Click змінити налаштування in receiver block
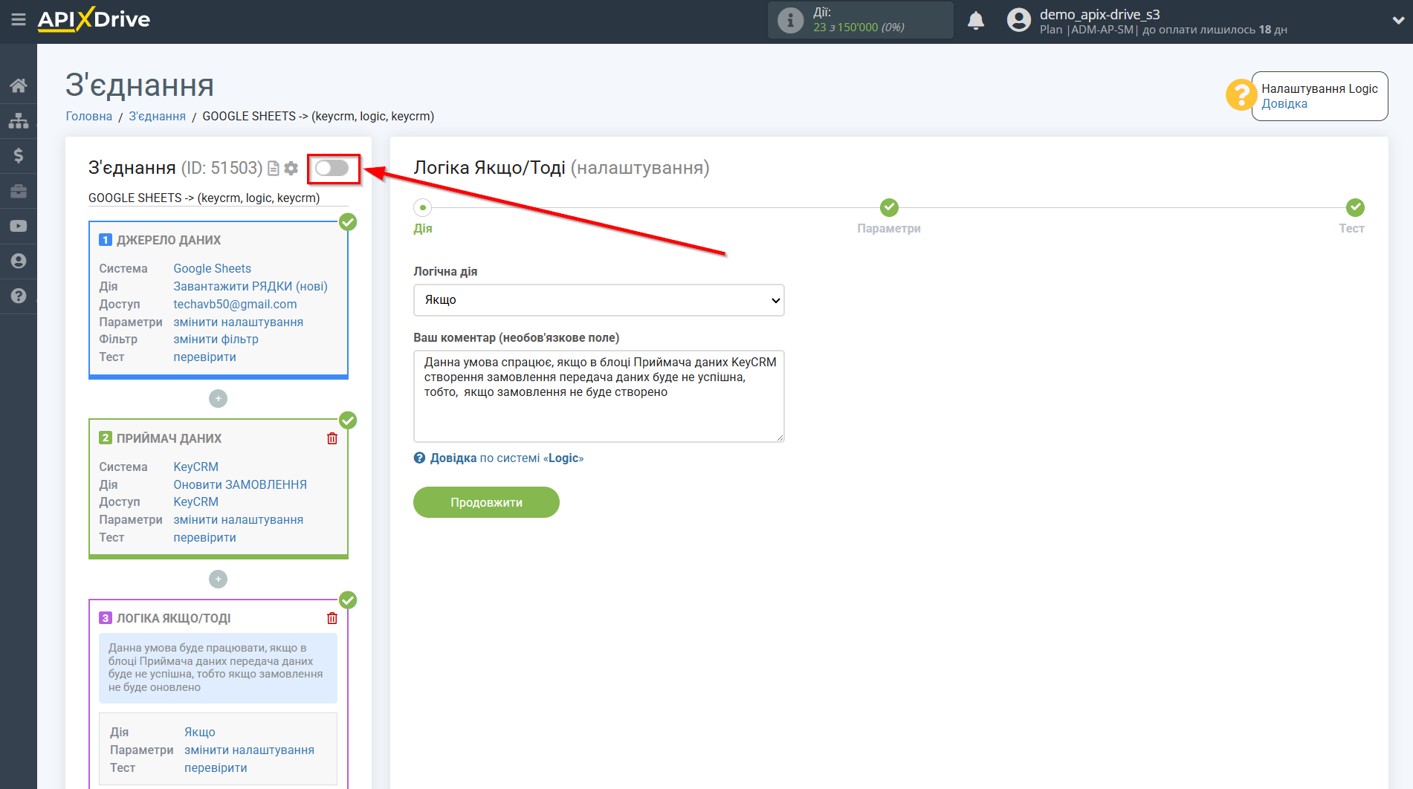The width and height of the screenshot is (1413, 789). point(238,519)
